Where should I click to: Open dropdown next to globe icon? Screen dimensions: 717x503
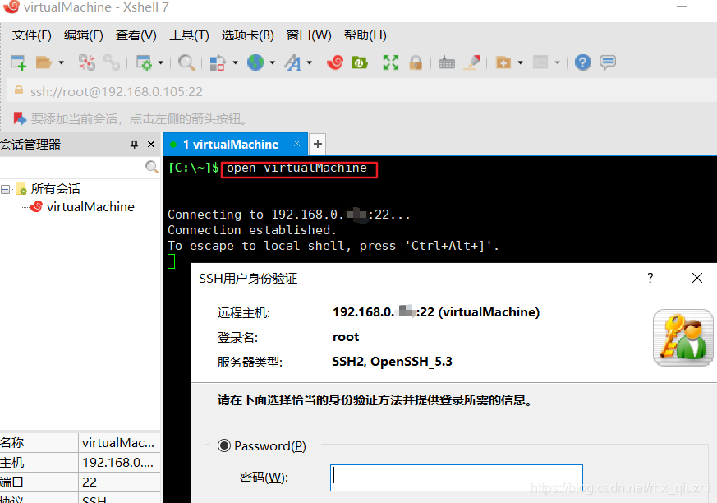(273, 62)
